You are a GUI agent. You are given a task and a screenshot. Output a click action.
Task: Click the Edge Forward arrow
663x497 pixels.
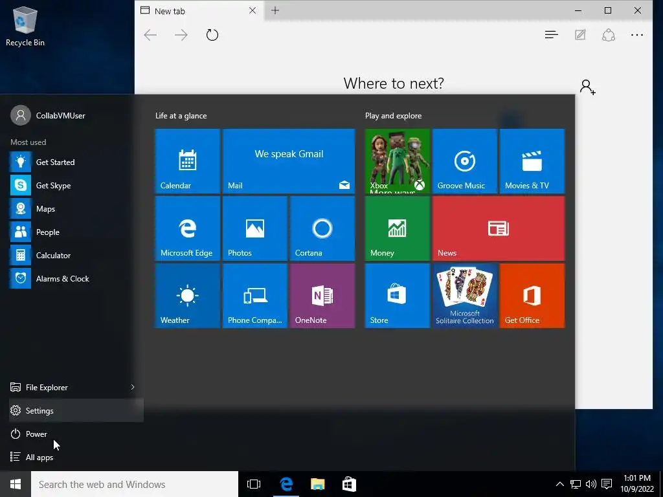point(181,35)
